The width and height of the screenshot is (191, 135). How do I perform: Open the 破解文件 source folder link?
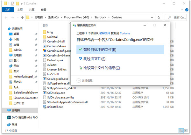point(105,33)
